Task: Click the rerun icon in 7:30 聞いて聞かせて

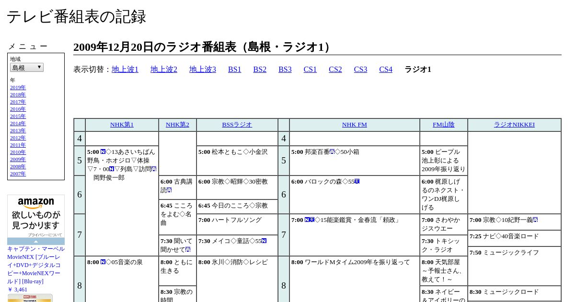Action: [188, 250]
